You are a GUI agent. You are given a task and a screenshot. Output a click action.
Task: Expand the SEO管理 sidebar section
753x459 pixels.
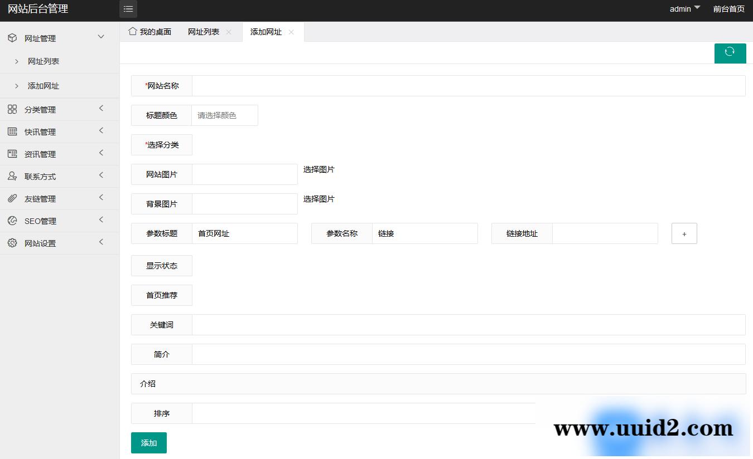click(x=101, y=221)
